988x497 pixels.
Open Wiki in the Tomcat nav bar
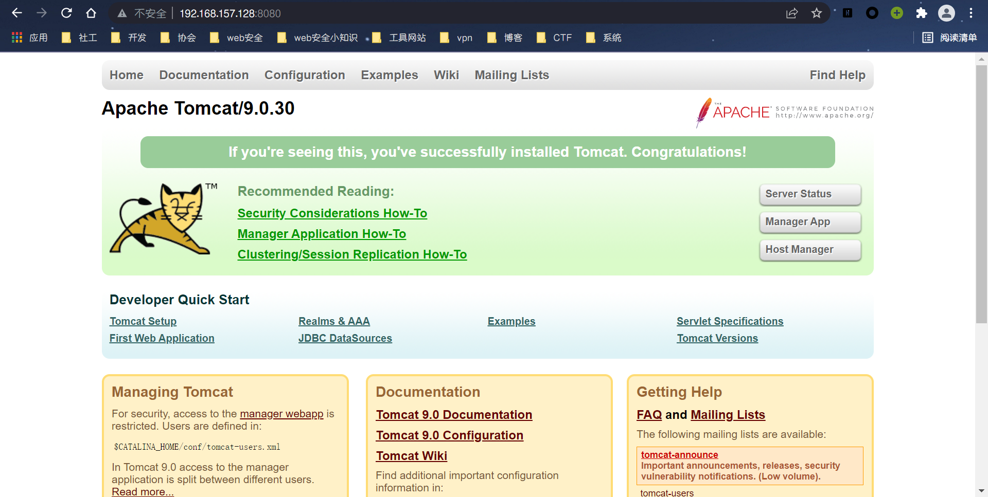pos(446,75)
